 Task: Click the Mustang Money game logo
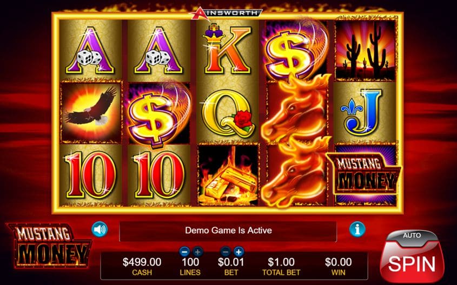(49, 245)
